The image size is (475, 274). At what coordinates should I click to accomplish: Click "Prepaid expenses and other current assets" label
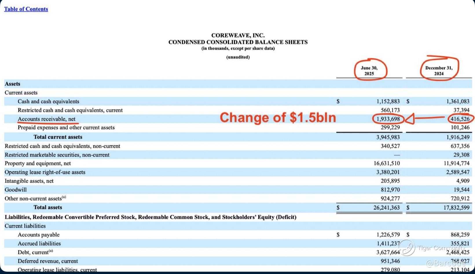pos(66,127)
